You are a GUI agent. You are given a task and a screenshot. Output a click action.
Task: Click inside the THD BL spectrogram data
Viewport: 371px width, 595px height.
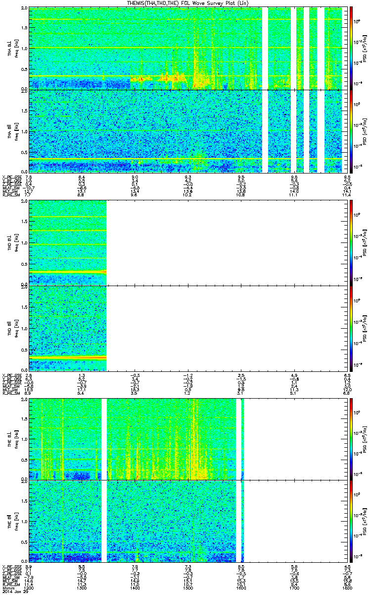tap(68, 242)
